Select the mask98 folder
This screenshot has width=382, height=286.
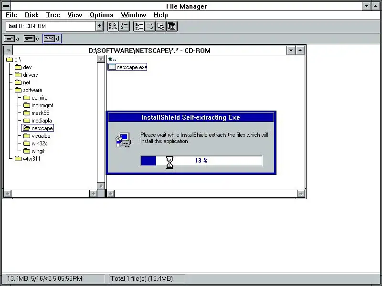point(36,113)
